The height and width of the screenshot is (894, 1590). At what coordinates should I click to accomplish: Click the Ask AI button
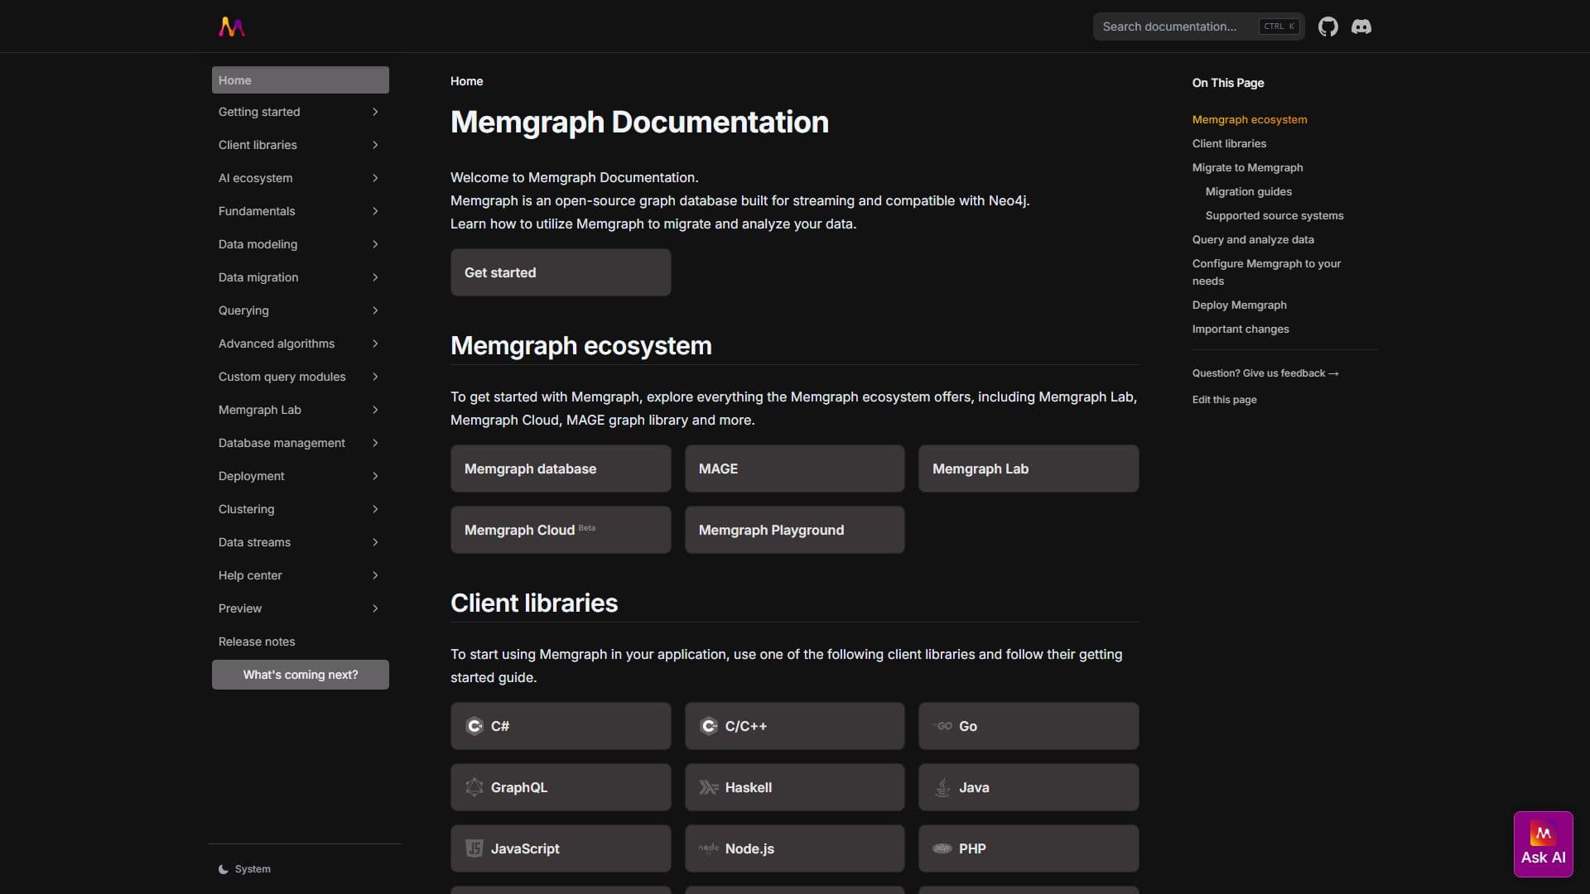pyautogui.click(x=1544, y=844)
